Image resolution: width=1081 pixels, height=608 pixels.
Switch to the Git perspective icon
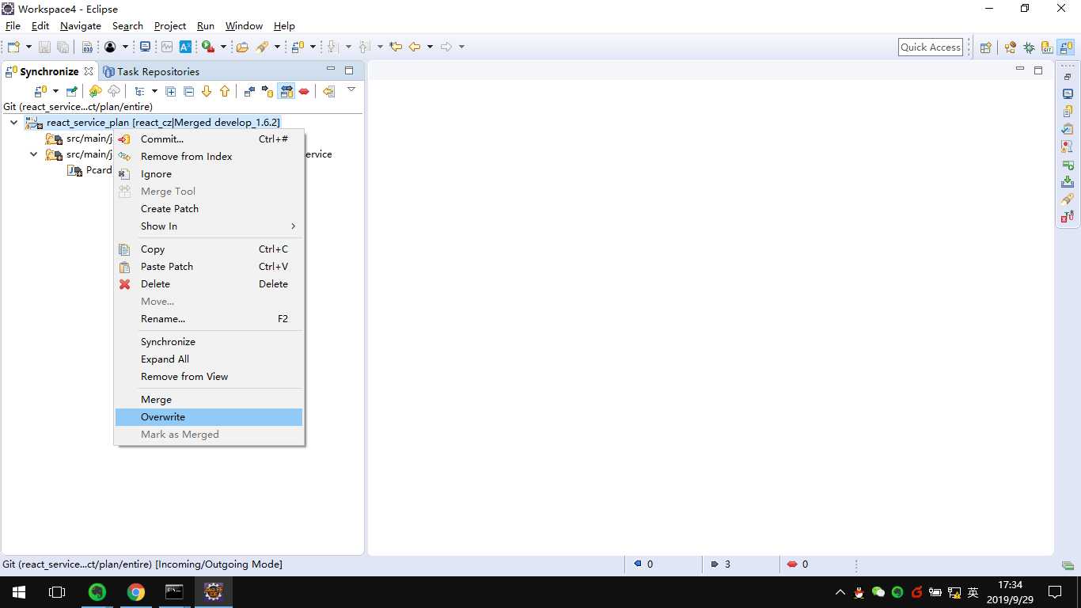pyautogui.click(x=1048, y=47)
